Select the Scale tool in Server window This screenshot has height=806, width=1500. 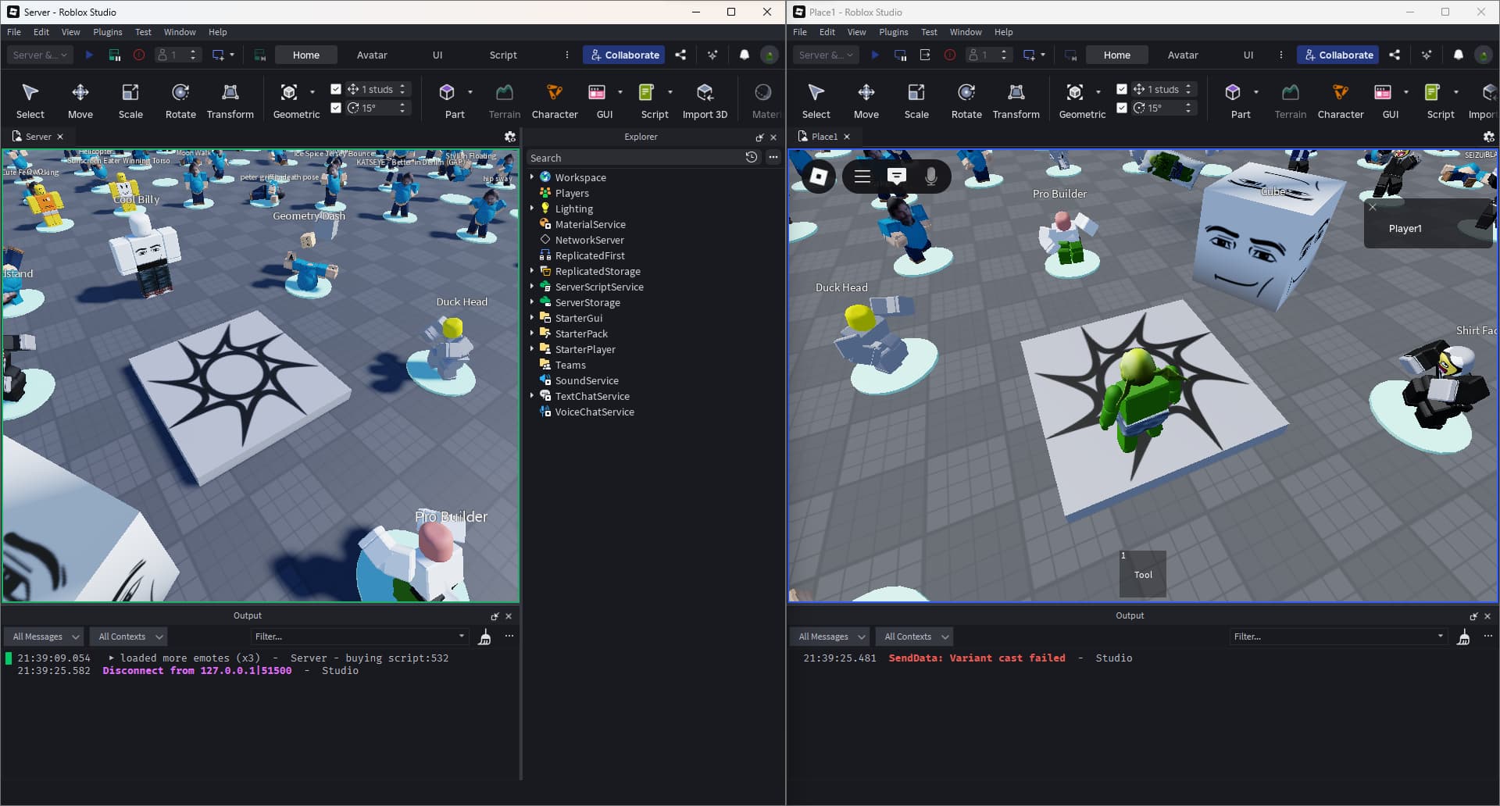point(130,101)
